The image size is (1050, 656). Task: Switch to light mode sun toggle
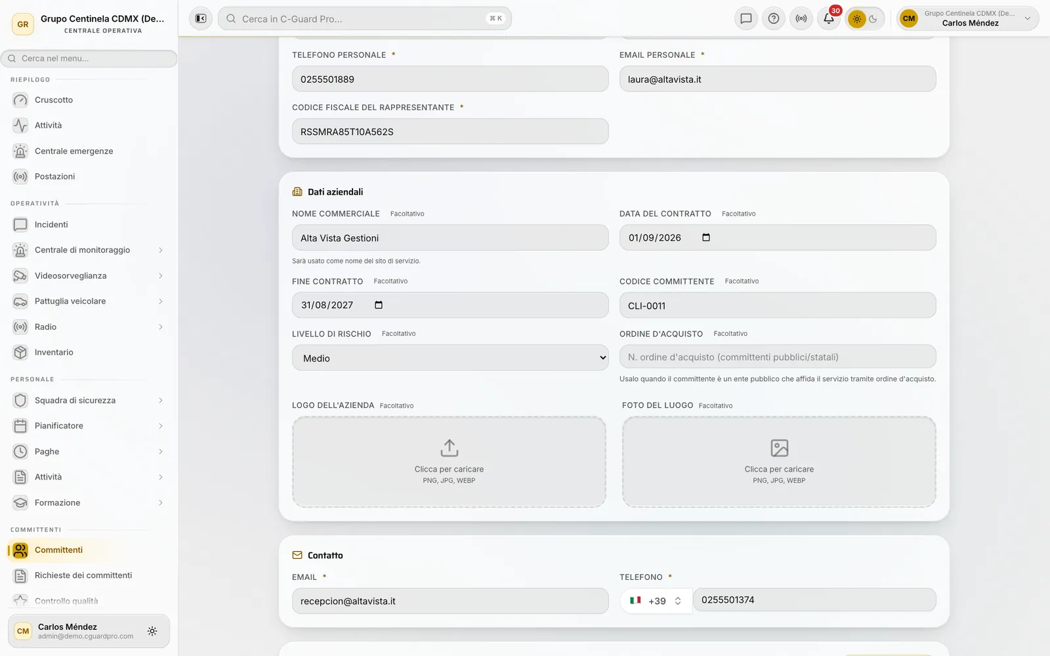pos(856,19)
